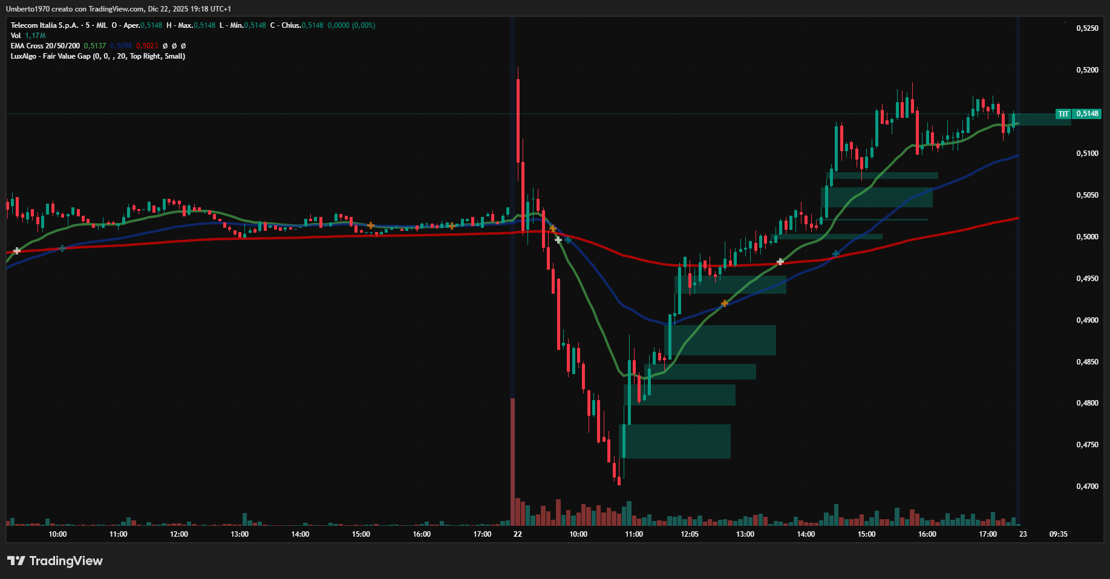Click the 0,5250 price axis label
1110x579 pixels.
pyautogui.click(x=1087, y=28)
